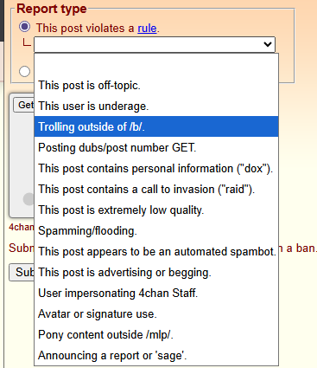Choose 'This post is off-topic.' option

[156, 85]
